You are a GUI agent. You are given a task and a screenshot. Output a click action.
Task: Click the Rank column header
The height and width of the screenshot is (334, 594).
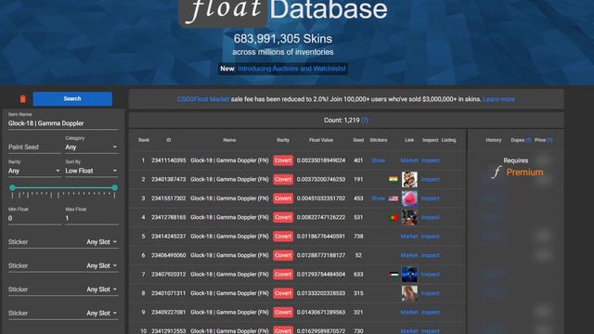(x=144, y=140)
